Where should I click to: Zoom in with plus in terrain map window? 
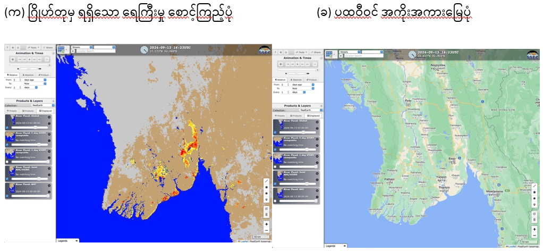coord(535,229)
